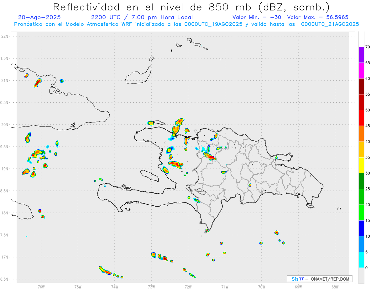This screenshot has width=376, height=291.
Task: Click the colorbar tick label '70'
Action: coord(368,47)
